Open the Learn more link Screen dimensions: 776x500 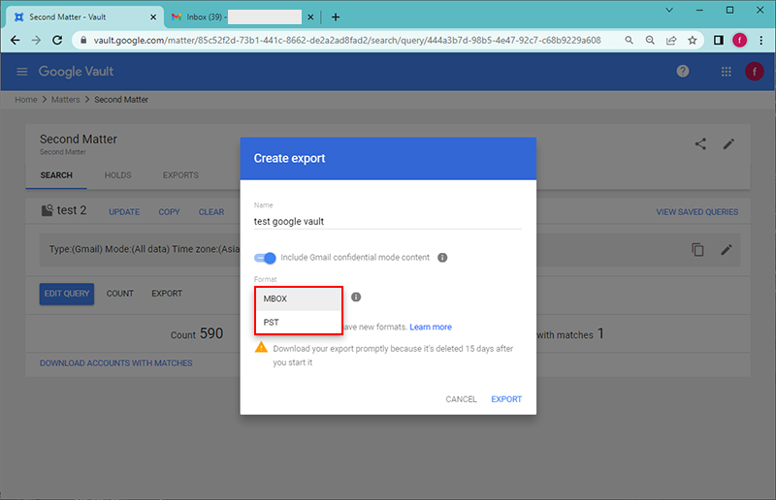[430, 328]
